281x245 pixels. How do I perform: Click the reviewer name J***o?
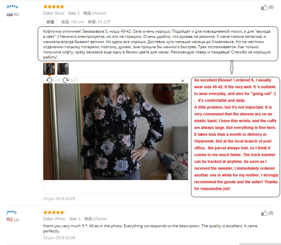[x=12, y=212]
